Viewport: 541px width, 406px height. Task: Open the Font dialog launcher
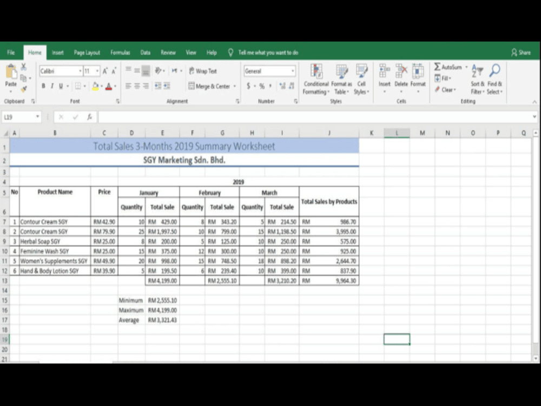tap(117, 102)
